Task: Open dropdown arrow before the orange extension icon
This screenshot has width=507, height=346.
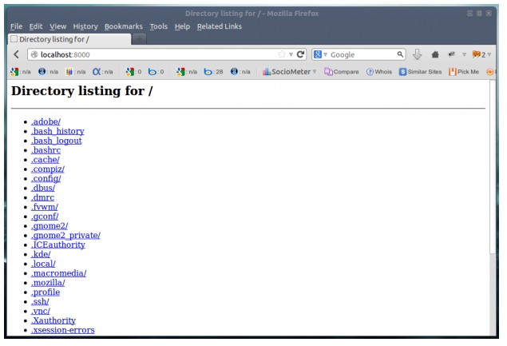Action: 465,54
